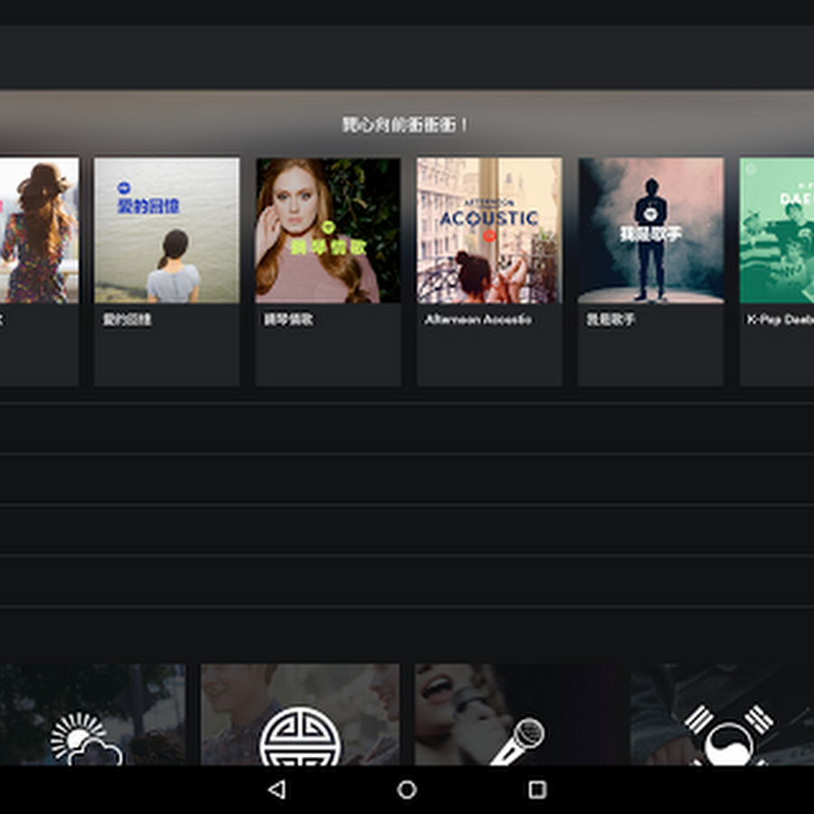Open the sun and cloud genre tile
Image resolution: width=814 pixels, height=814 pixels.
coord(91,715)
